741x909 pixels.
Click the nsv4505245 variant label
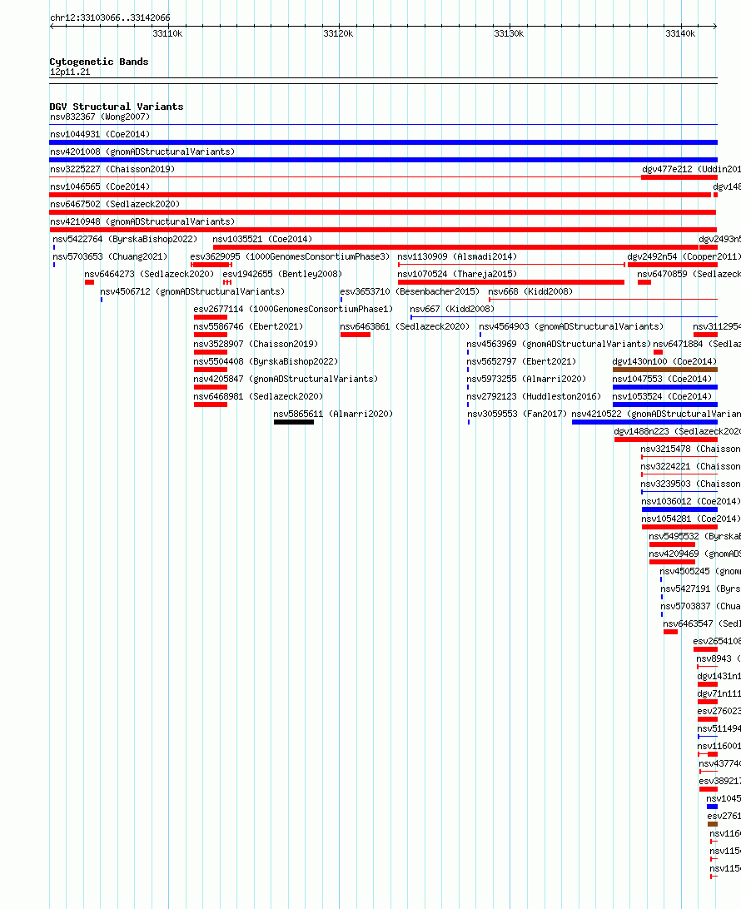pos(700,571)
